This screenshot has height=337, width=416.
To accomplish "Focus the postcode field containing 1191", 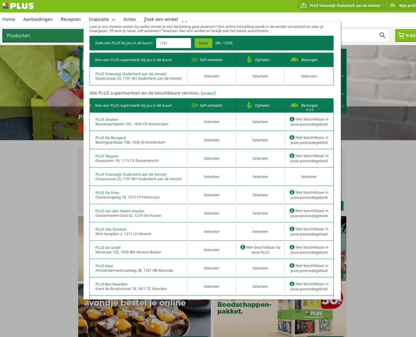I will [173, 43].
